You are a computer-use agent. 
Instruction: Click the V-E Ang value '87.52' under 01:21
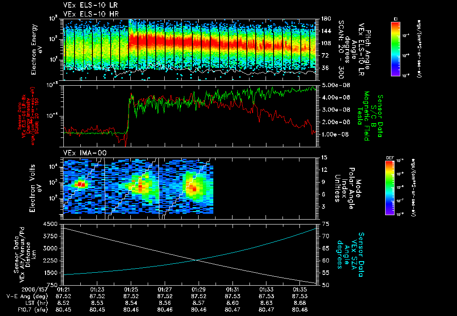pos(63,296)
